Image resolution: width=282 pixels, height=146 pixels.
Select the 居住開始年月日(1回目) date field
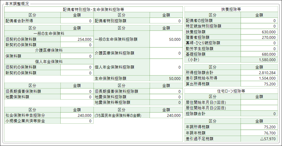click(x=259, y=102)
